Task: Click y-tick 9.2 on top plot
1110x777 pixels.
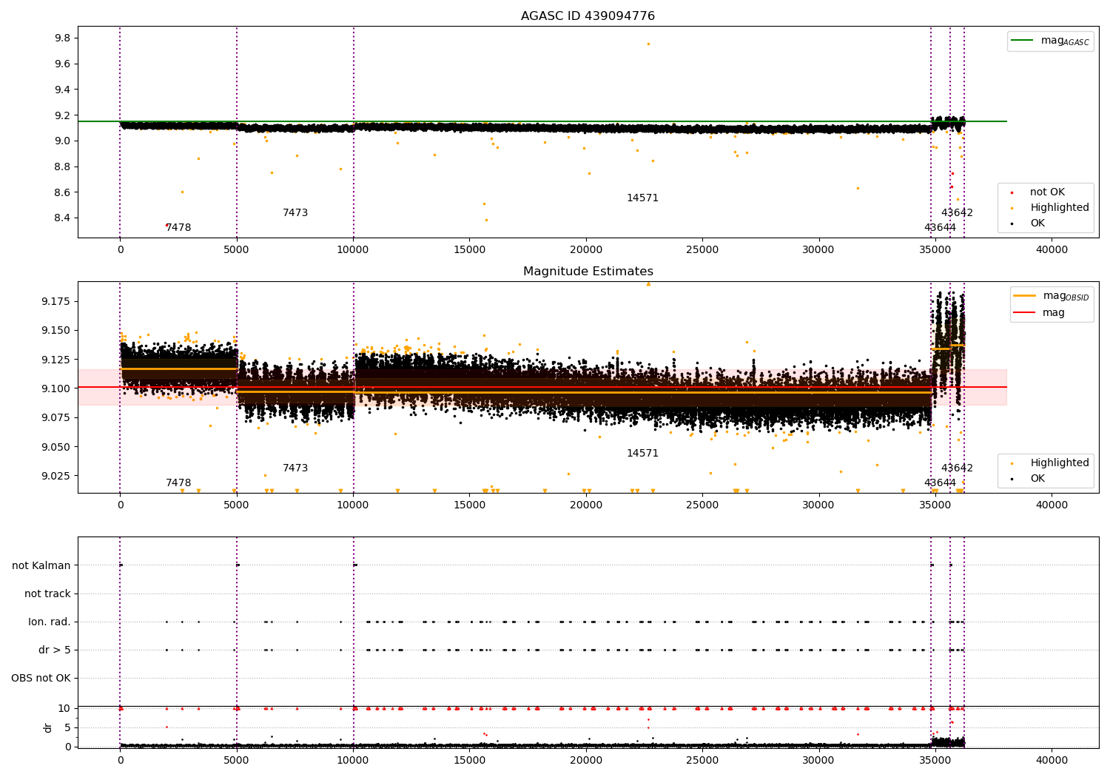Action: coord(62,115)
